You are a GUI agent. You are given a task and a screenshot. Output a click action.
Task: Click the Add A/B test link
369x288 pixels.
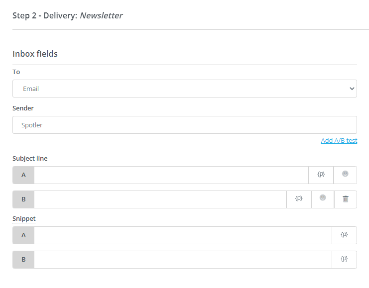pyautogui.click(x=339, y=141)
